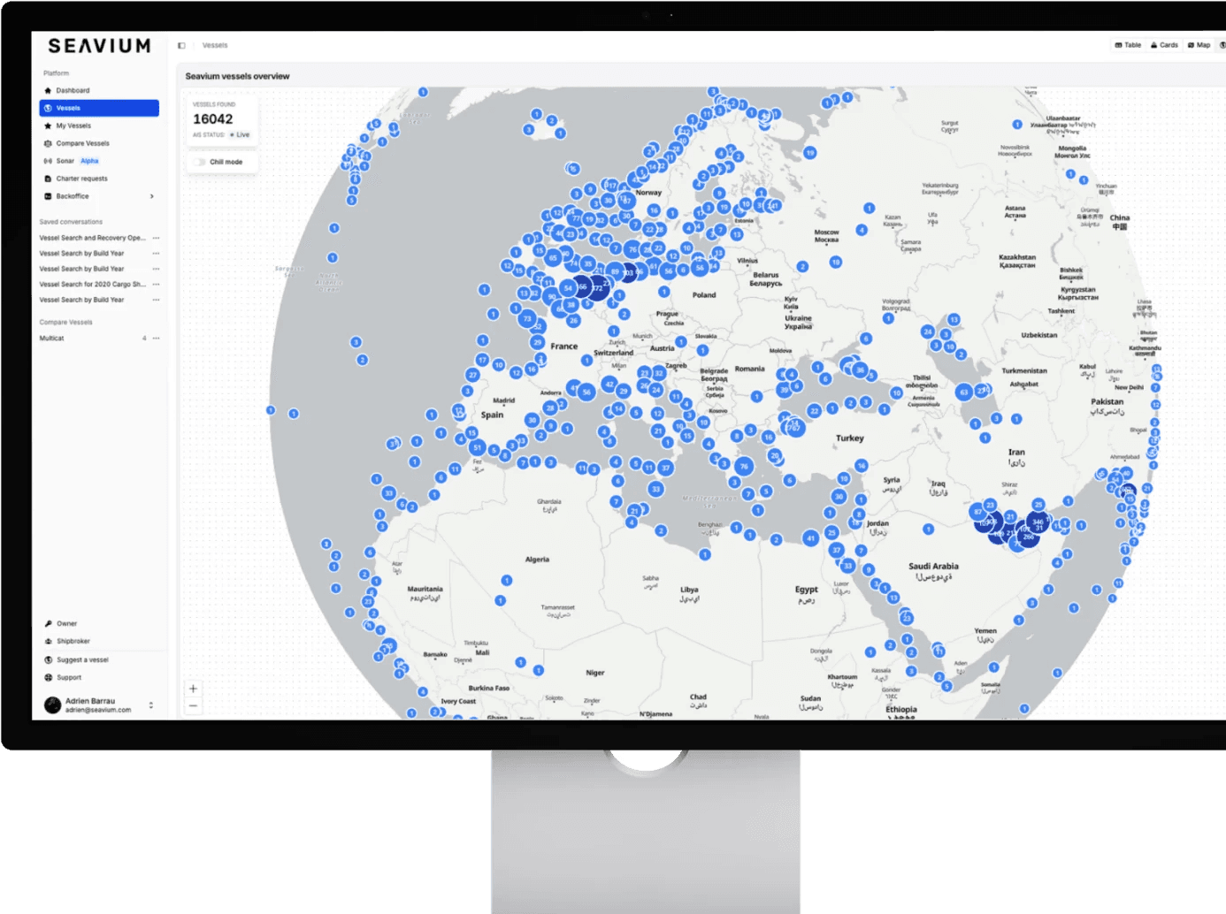
Task: Click the Vessels breadcrumb in header
Action: [215, 45]
